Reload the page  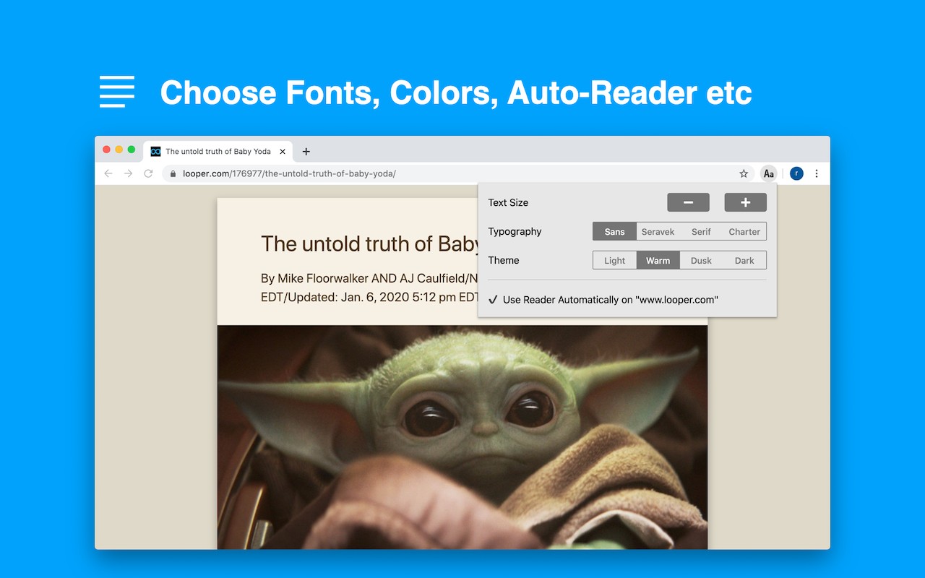(148, 173)
